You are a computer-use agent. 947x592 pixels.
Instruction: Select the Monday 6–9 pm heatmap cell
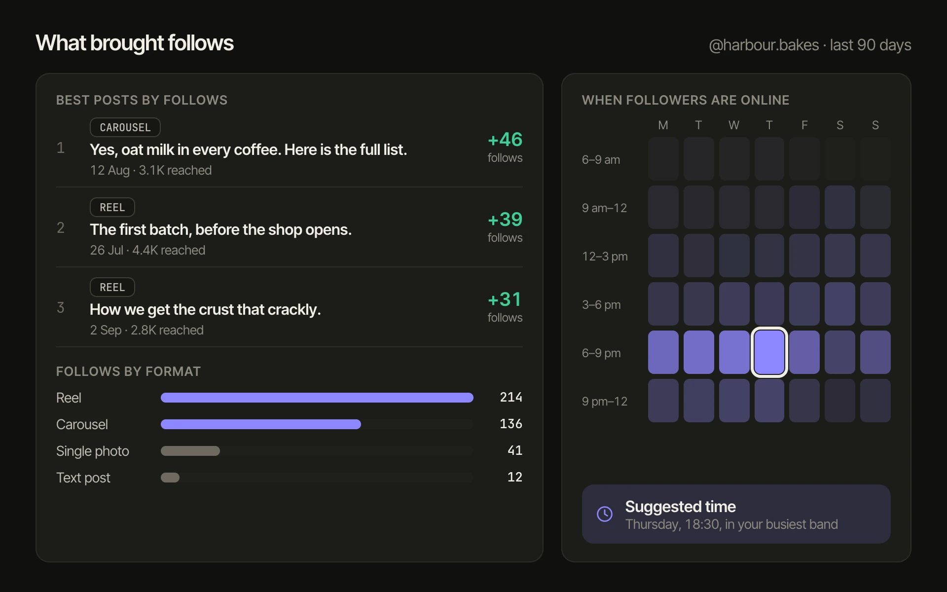point(663,352)
